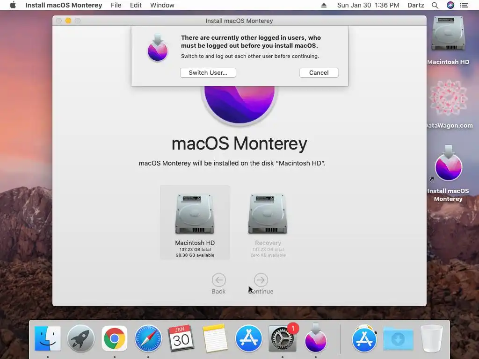
Task: Open Spotlight search magnifier
Action: [x=435, y=5]
